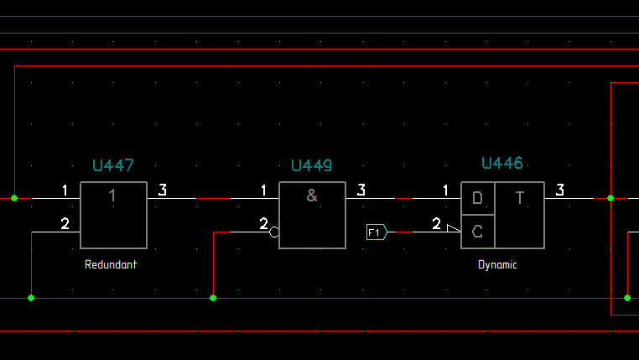Click the clock triangle on U446 input
The image size is (639, 360).
point(454,228)
